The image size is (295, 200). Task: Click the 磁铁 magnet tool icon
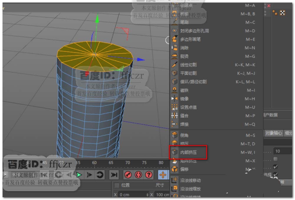click(175, 90)
